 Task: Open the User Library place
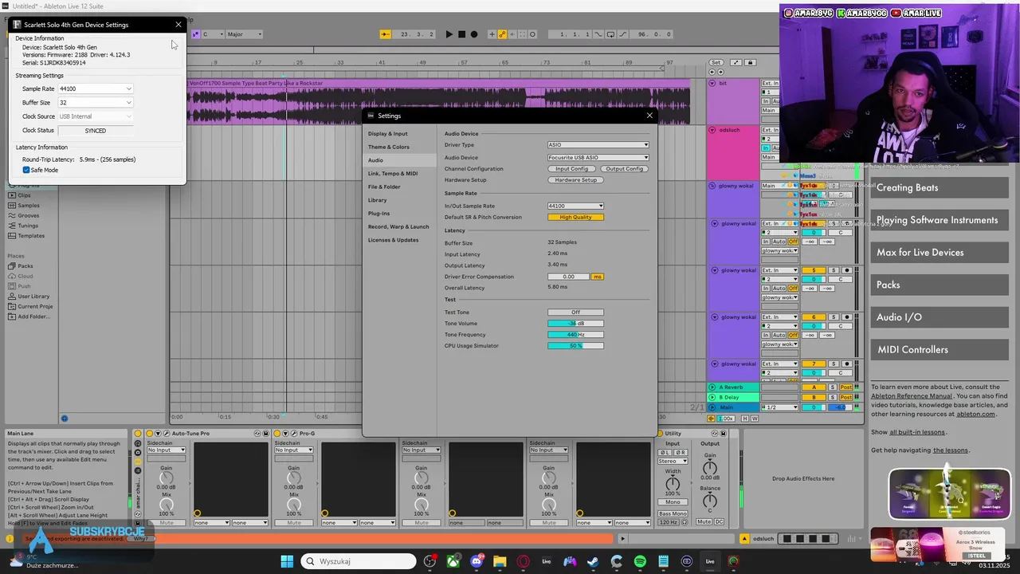pos(33,297)
